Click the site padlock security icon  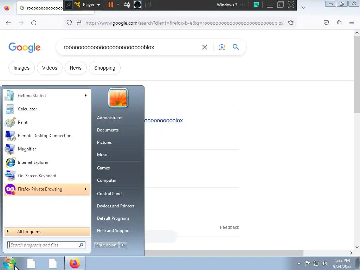(79, 22)
